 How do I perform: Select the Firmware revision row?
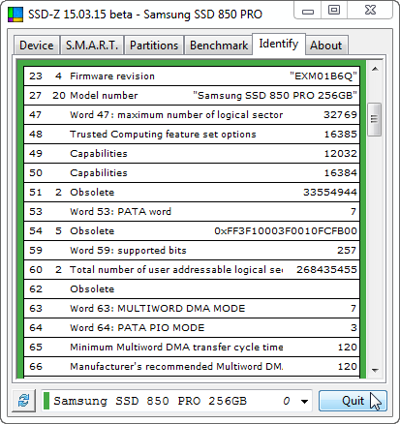pyautogui.click(x=192, y=76)
